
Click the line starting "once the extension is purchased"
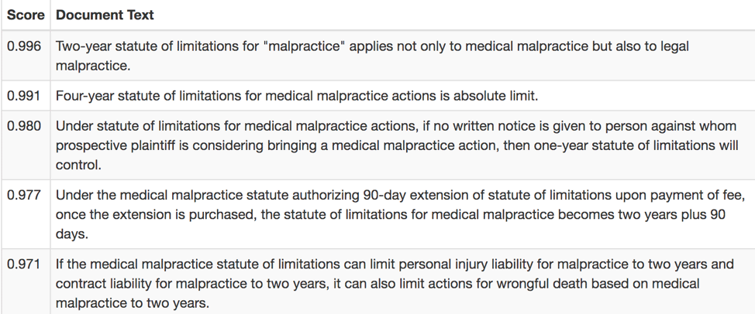(x=391, y=214)
